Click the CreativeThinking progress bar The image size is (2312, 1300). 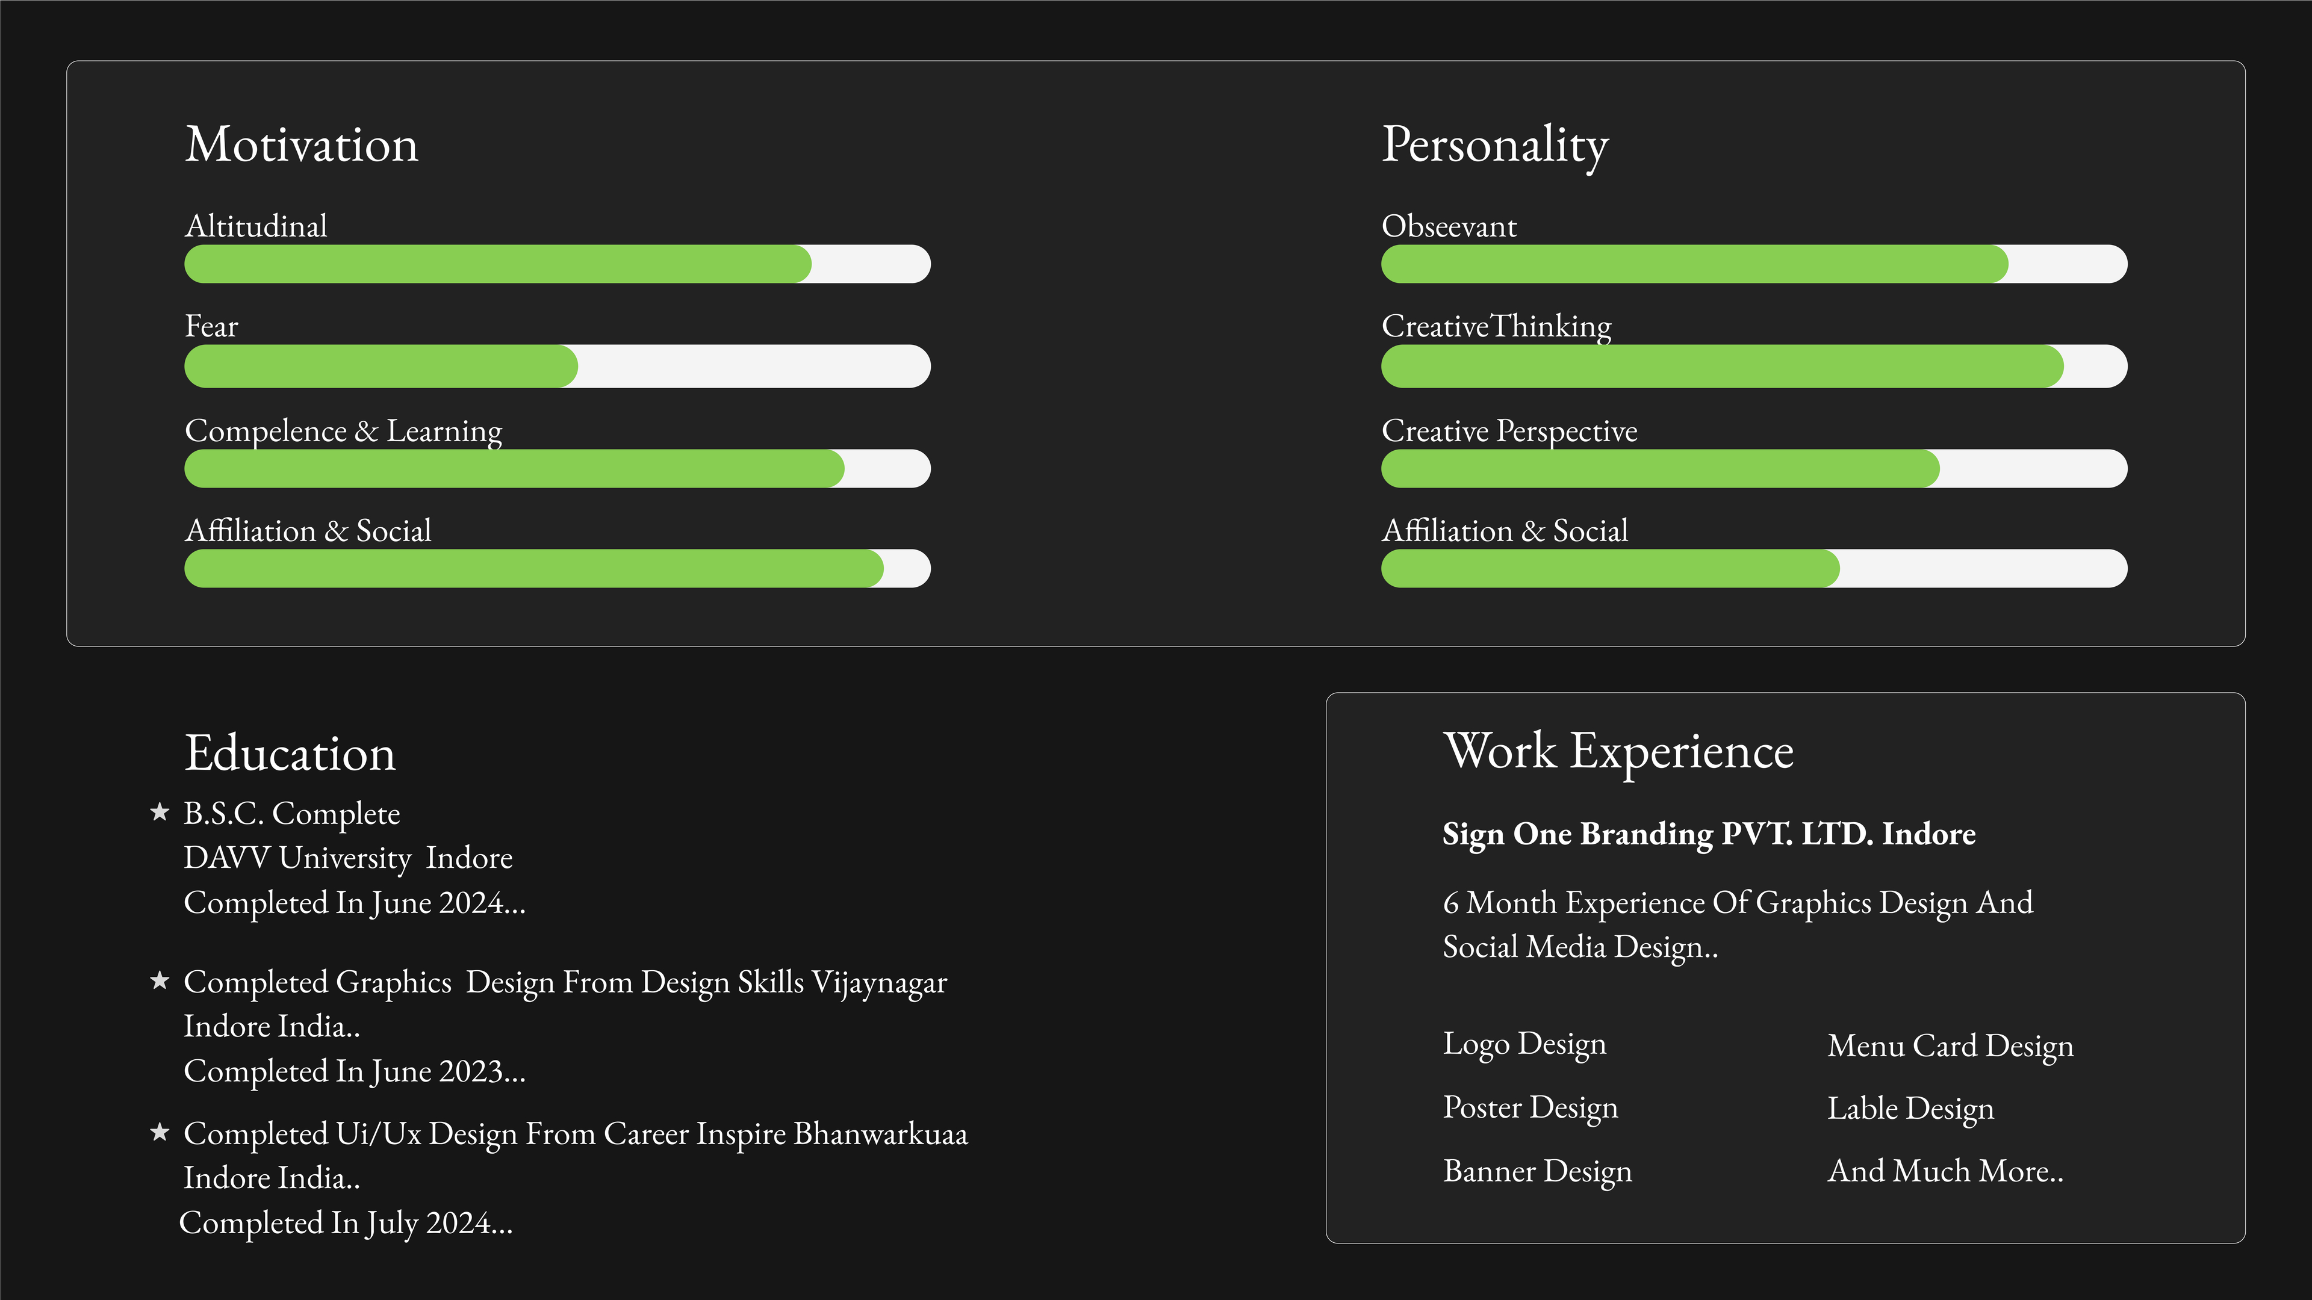point(1753,366)
